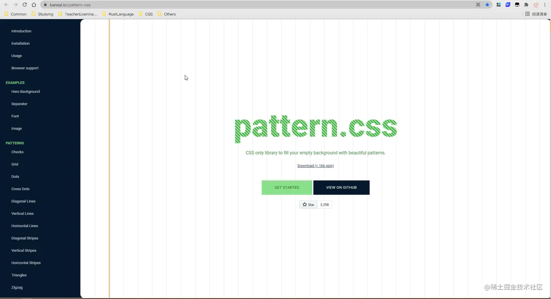Open Horizontal Lines pattern
This screenshot has width=551, height=299.
click(x=24, y=226)
